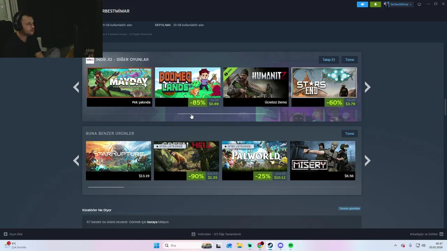The image size is (447, 251).
Task: Click the Ara taskbar search box
Action: [x=188, y=245]
